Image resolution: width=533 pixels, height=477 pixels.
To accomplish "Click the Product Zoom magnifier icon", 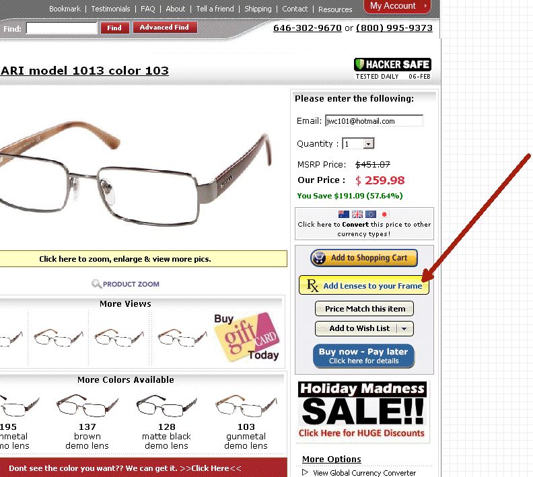I will [96, 284].
